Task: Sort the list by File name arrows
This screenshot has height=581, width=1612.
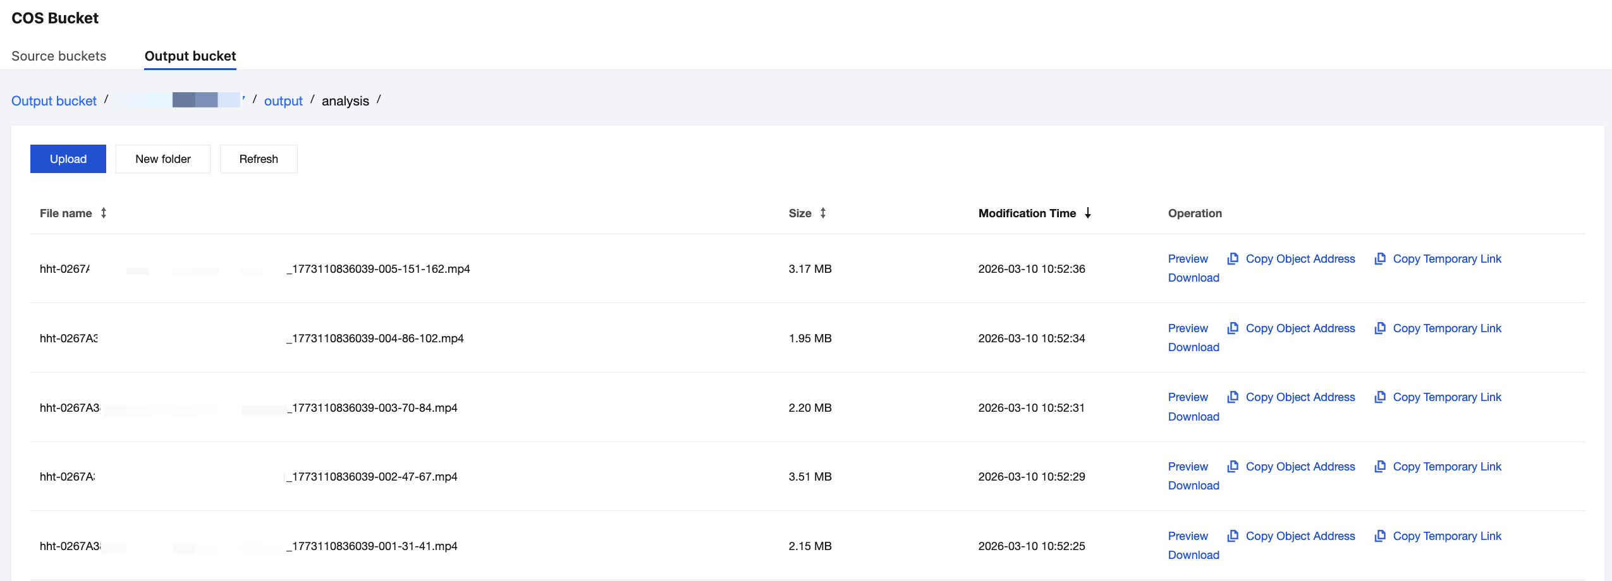Action: click(x=104, y=213)
